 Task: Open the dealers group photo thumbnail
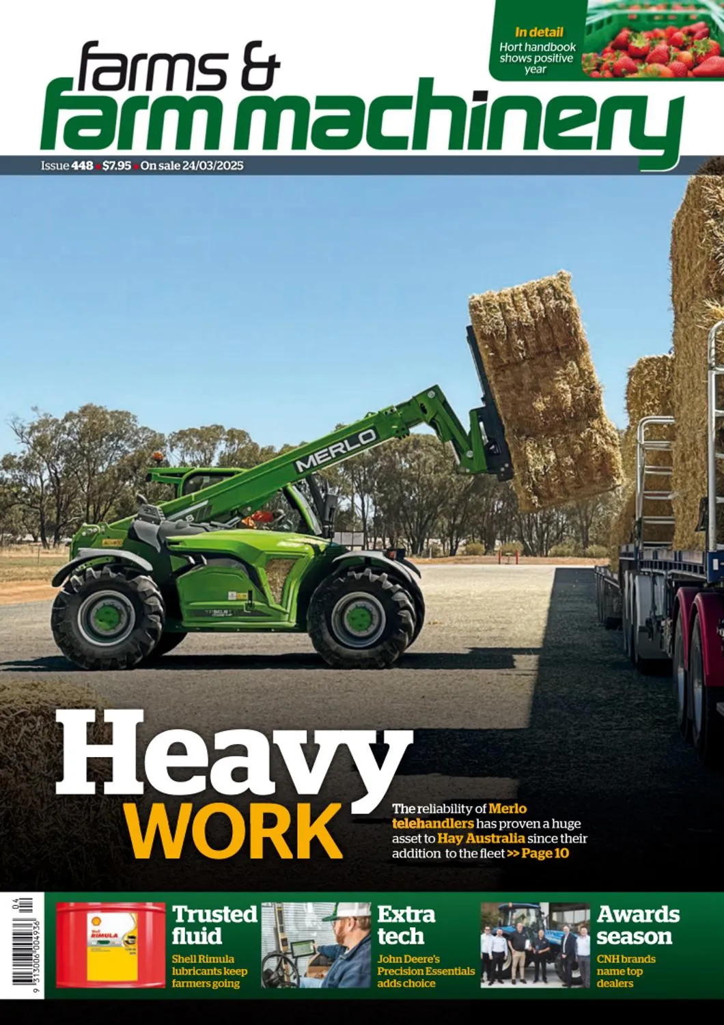click(535, 944)
